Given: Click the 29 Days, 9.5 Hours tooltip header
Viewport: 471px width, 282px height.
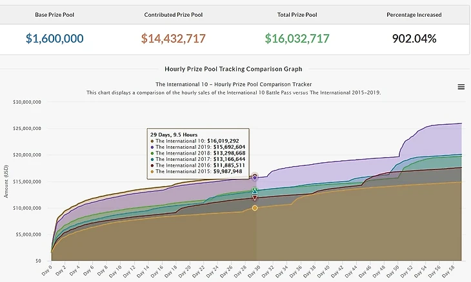Looking at the screenshot, I should (x=173, y=135).
